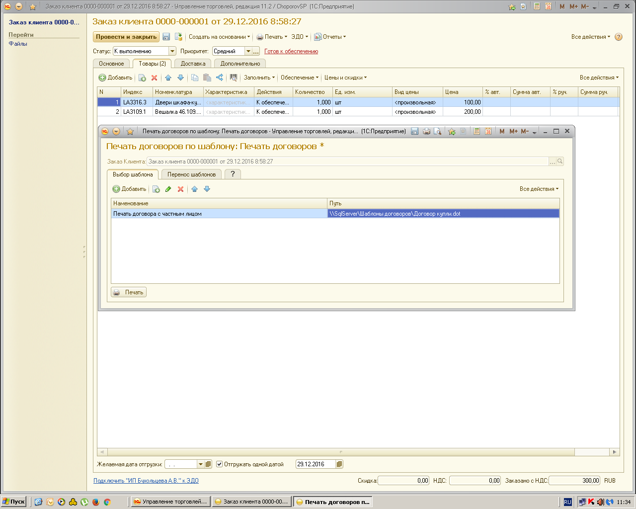The width and height of the screenshot is (636, 509).
Task: Open the calculator icon in main window title bar
Action: point(537,6)
